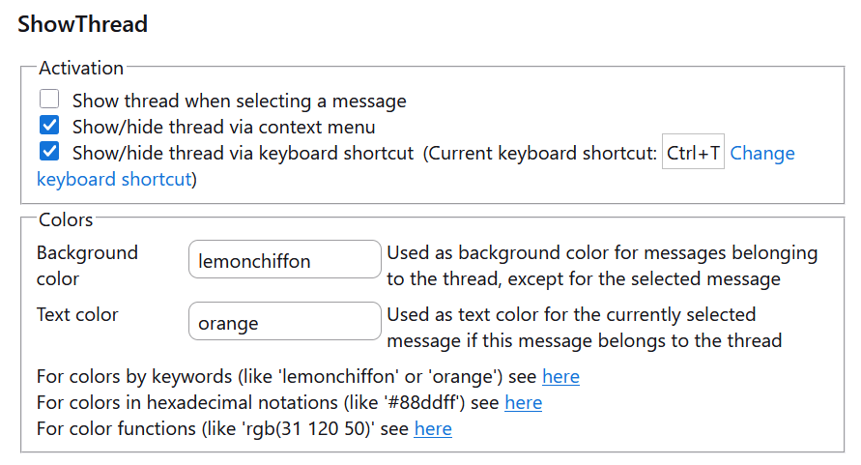
Task: Open the 'here' link for hexadecimal notations
Action: [x=523, y=402]
